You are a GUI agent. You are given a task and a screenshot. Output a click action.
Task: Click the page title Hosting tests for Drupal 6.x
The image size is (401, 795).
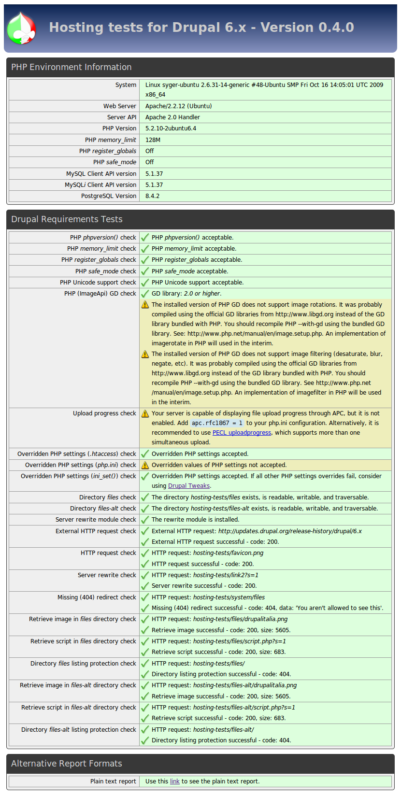201,28
